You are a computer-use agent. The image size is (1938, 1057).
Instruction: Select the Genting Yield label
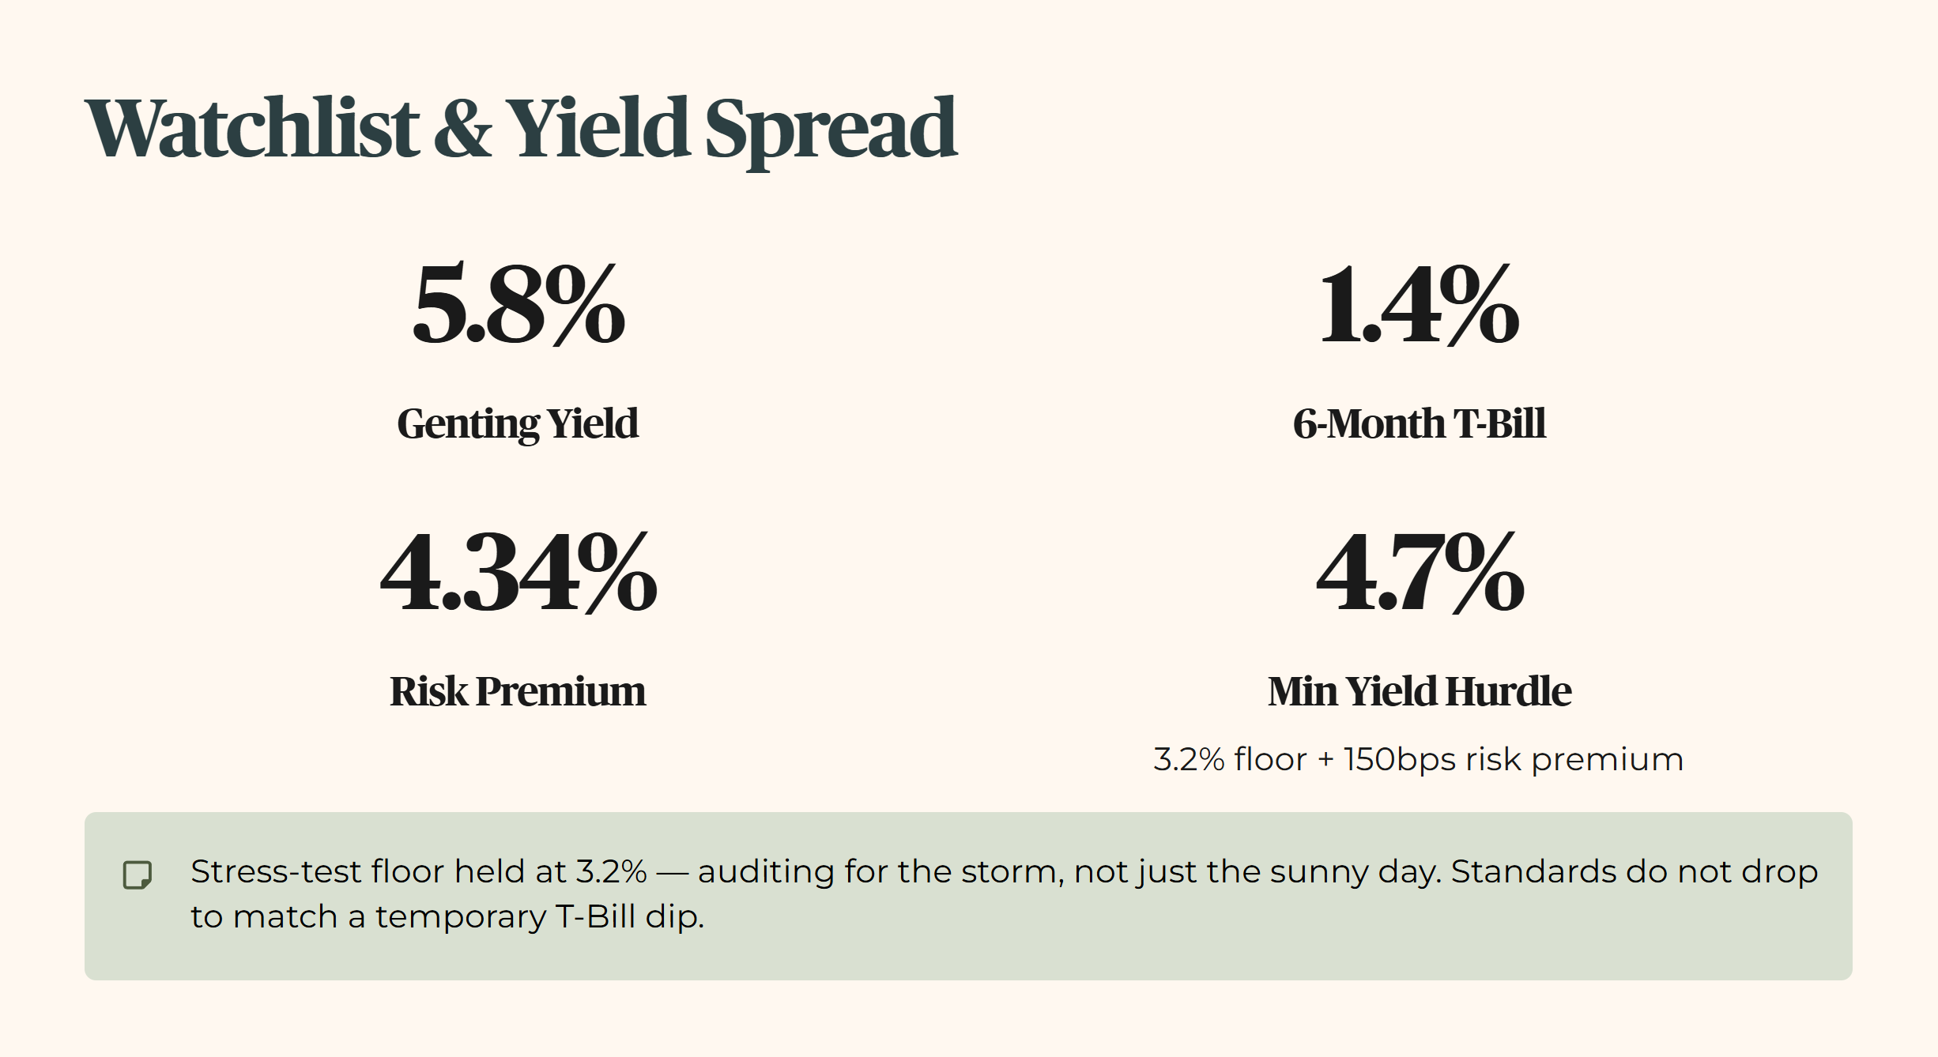coord(518,424)
